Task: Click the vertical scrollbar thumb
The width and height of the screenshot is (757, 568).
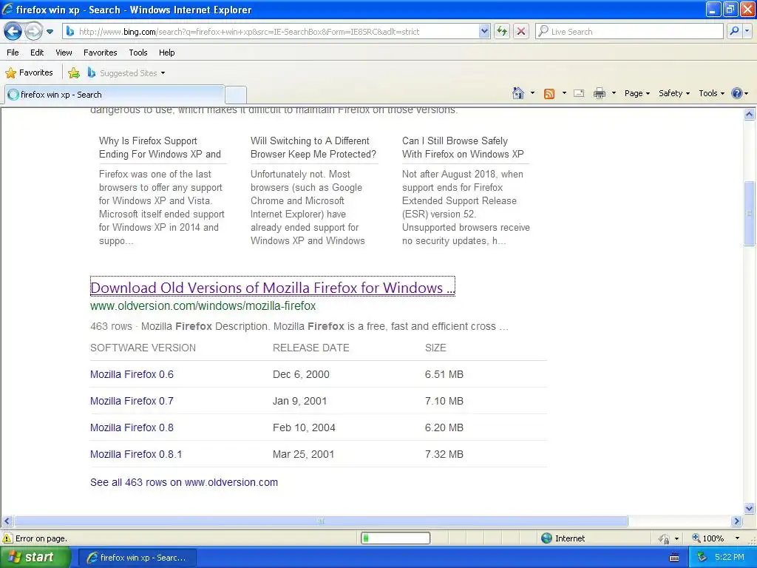Action: [750, 213]
